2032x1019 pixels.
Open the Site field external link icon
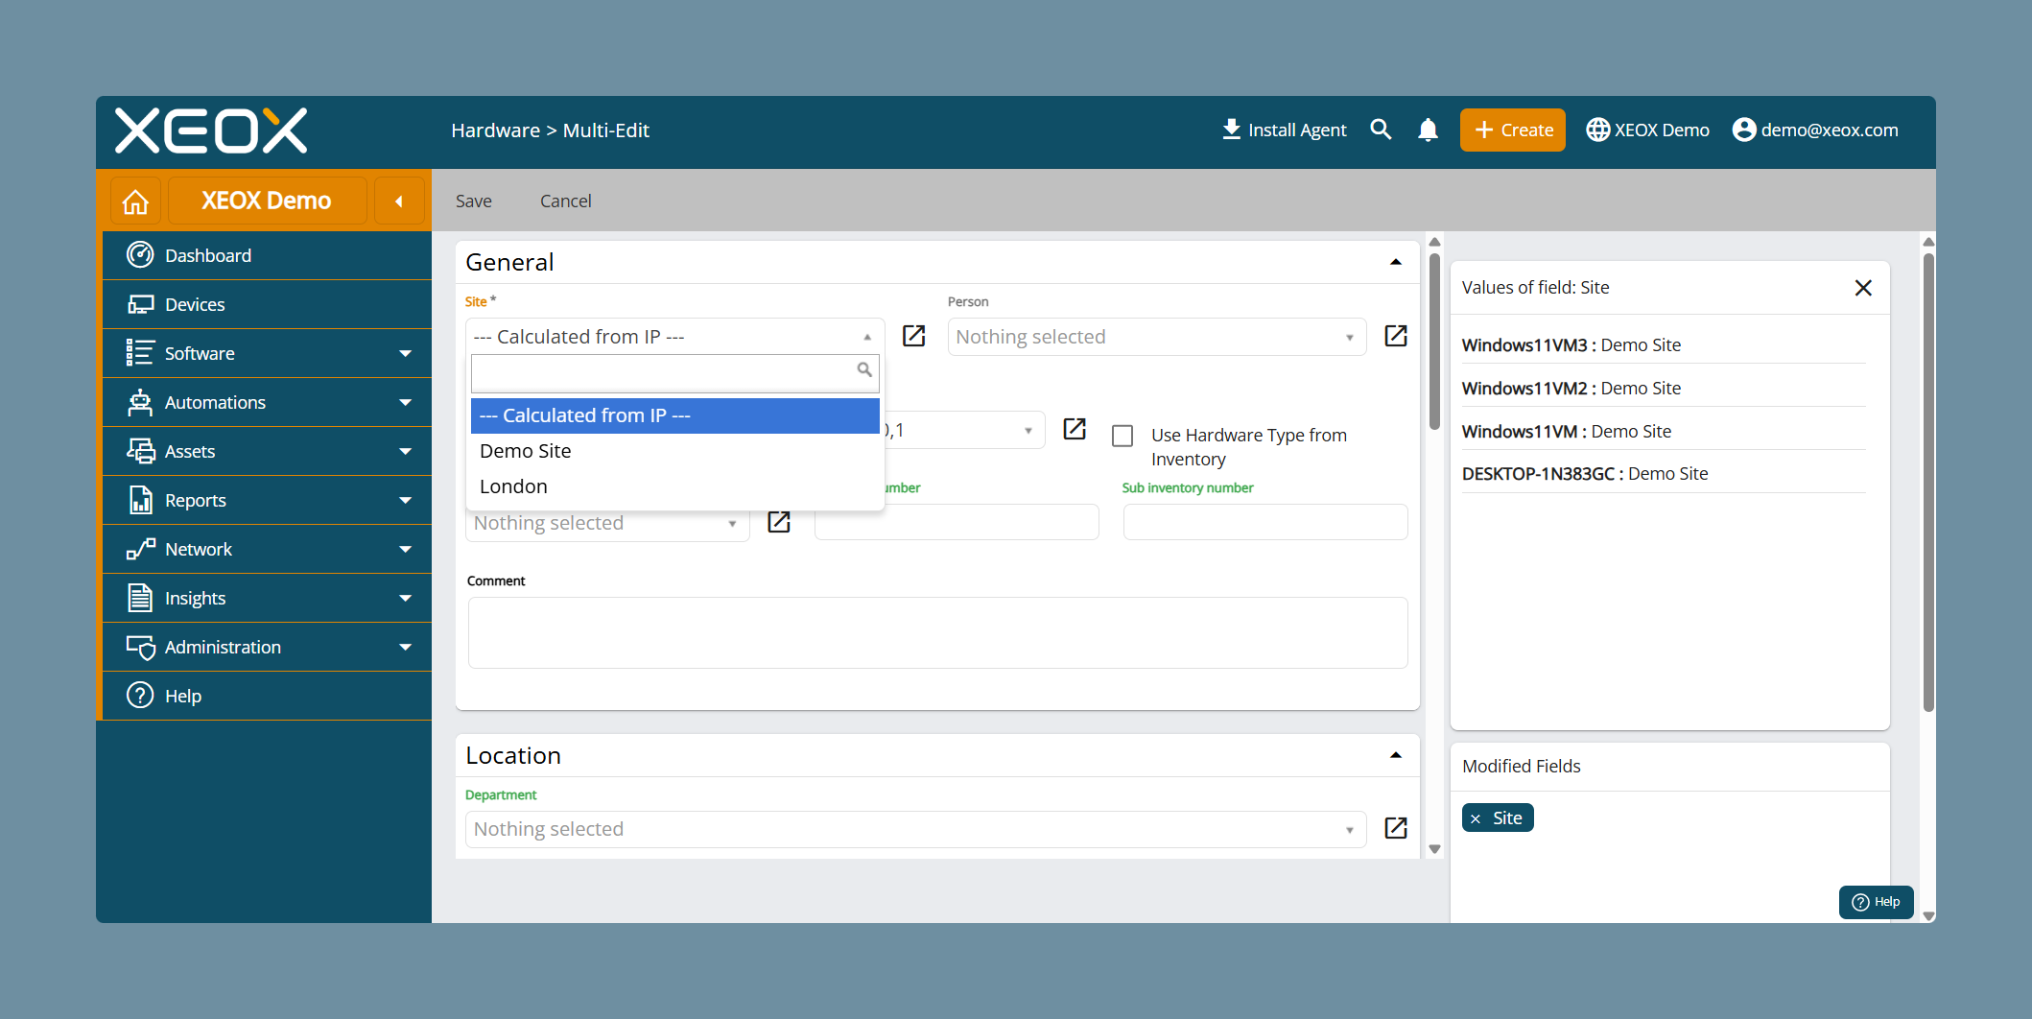point(914,336)
